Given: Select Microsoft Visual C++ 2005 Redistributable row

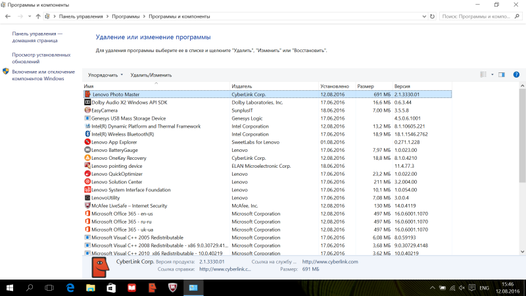Looking at the screenshot, I should pyautogui.click(x=268, y=237).
